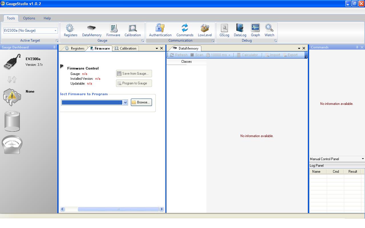This screenshot has width=365, height=228.
Task: Open the EV2300a (No Gauge) target dropdown
Action: pos(55,30)
